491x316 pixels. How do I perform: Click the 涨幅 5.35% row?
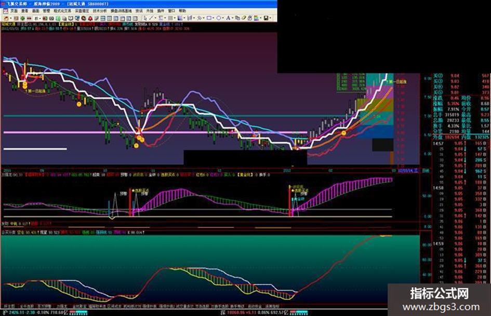point(446,104)
